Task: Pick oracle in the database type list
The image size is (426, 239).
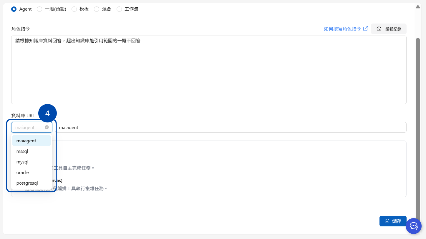Action: point(23,173)
